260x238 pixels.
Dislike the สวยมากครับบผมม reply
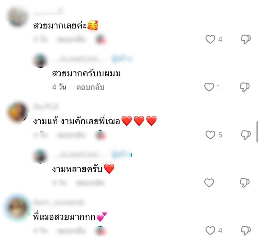tap(245, 87)
